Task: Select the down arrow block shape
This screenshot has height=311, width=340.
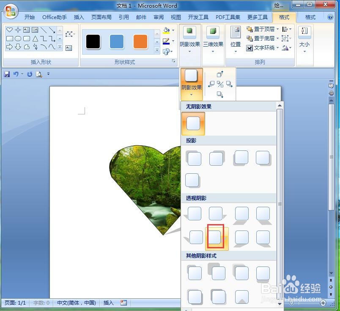Action: (x=18, y=47)
